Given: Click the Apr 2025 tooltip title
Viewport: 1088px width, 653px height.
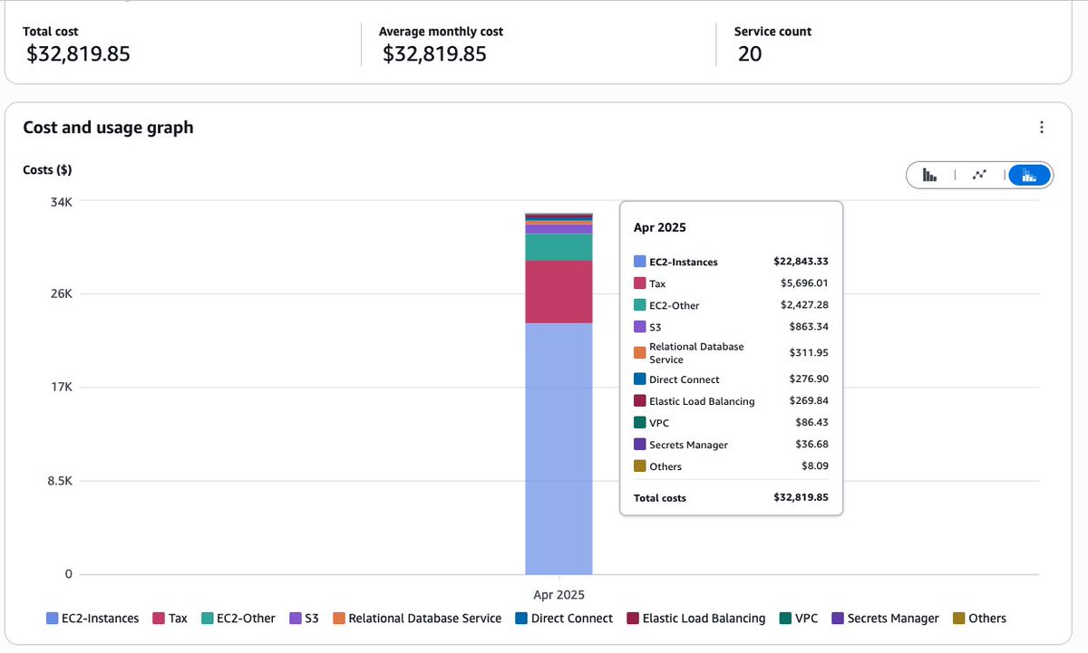Looking at the screenshot, I should pos(659,227).
